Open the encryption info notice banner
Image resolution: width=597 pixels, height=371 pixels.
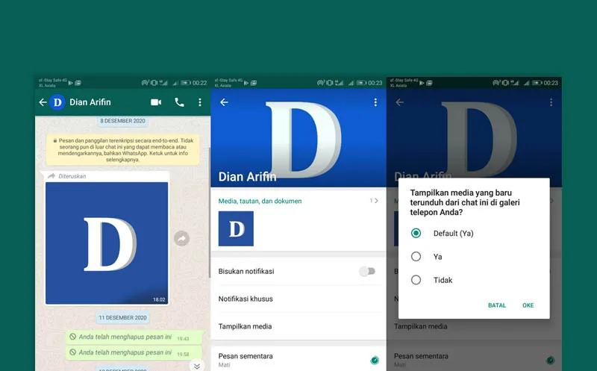(x=122, y=149)
